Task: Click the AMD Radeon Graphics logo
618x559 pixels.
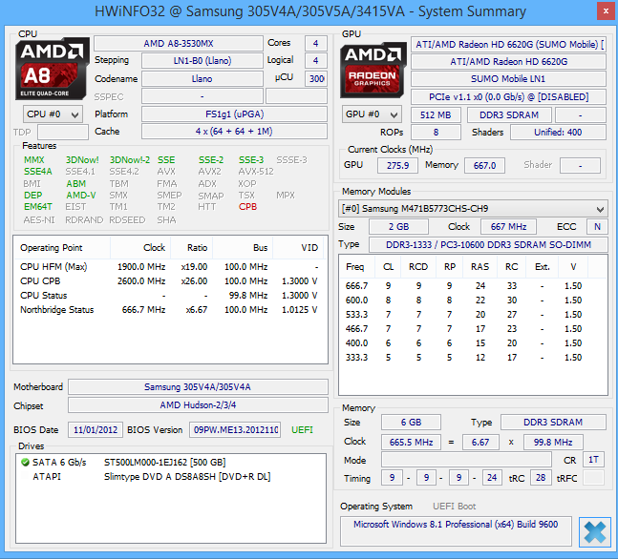Action: coord(373,70)
